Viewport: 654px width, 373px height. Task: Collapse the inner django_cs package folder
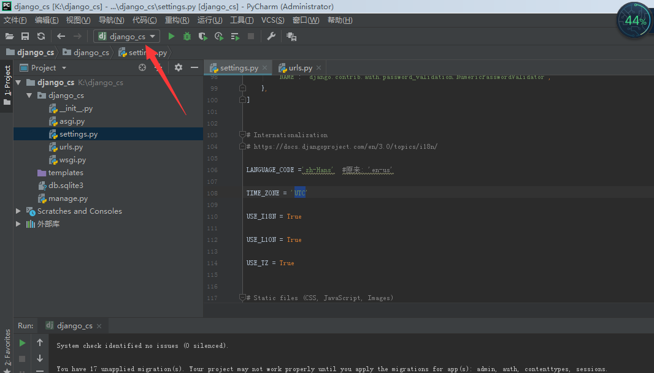coord(29,96)
